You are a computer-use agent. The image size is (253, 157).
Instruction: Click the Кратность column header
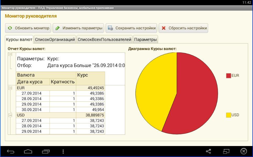(63, 82)
